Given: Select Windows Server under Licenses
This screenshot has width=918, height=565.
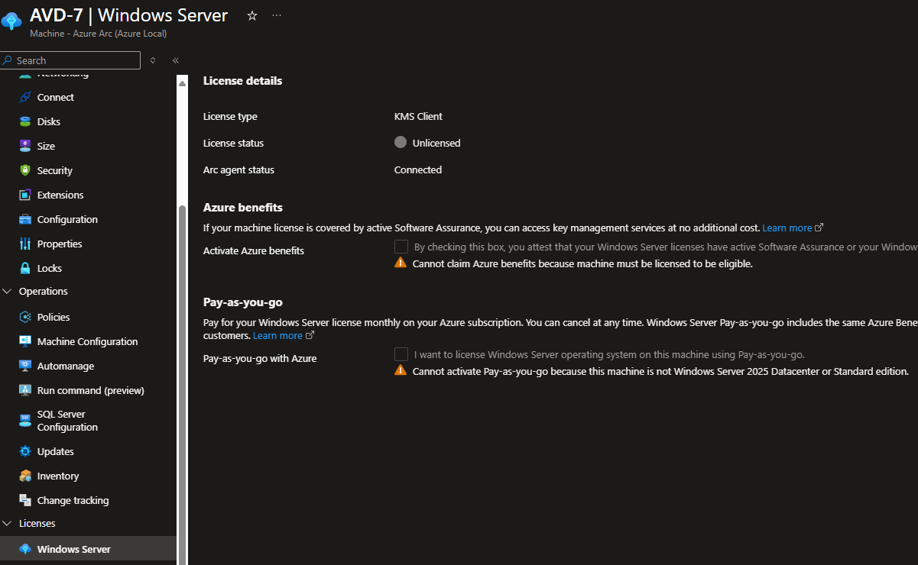Looking at the screenshot, I should click(88, 549).
